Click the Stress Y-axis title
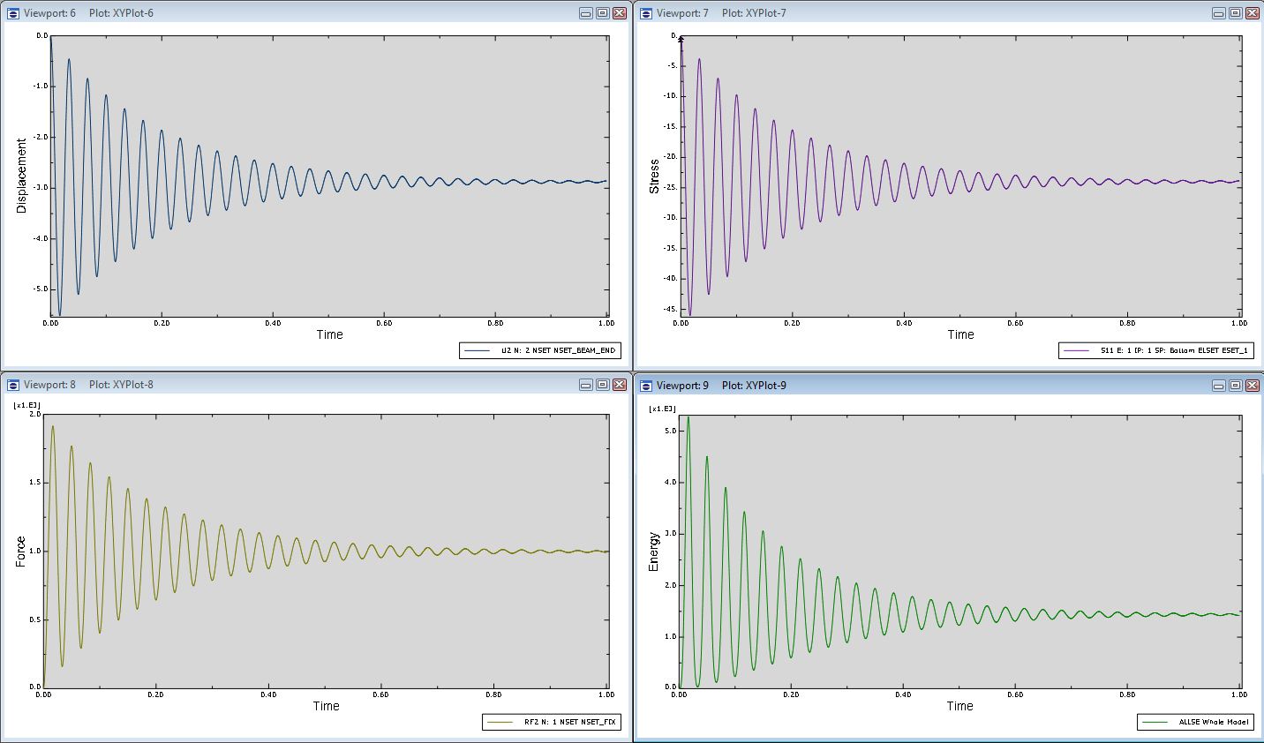The width and height of the screenshot is (1264, 743). coord(654,176)
